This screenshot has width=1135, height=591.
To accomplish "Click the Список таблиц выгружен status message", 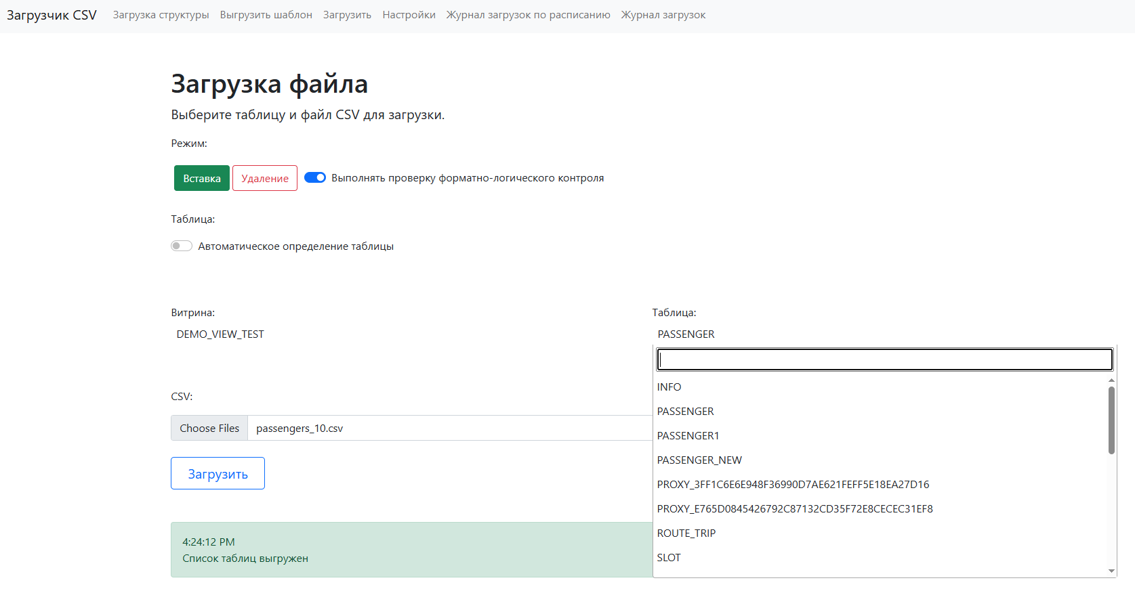I will coord(245,559).
